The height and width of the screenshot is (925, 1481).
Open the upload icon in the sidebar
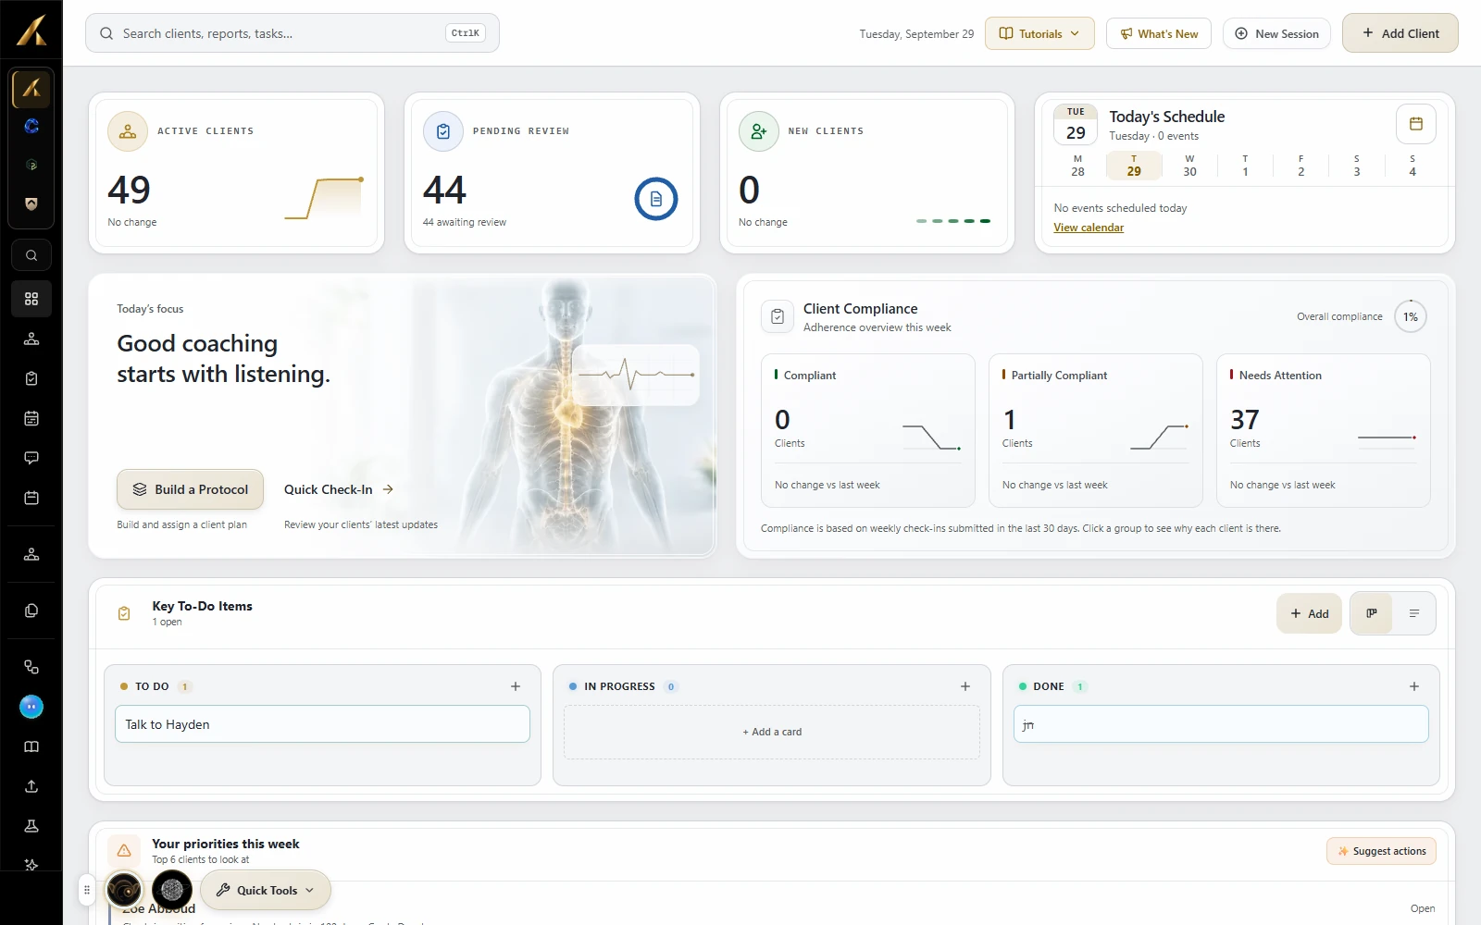coord(31,786)
